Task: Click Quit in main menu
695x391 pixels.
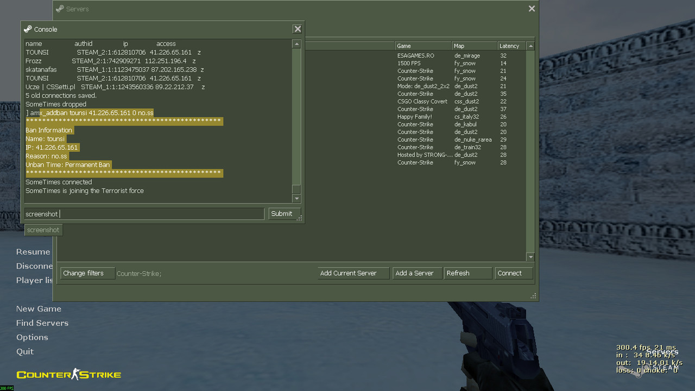Action: click(25, 351)
